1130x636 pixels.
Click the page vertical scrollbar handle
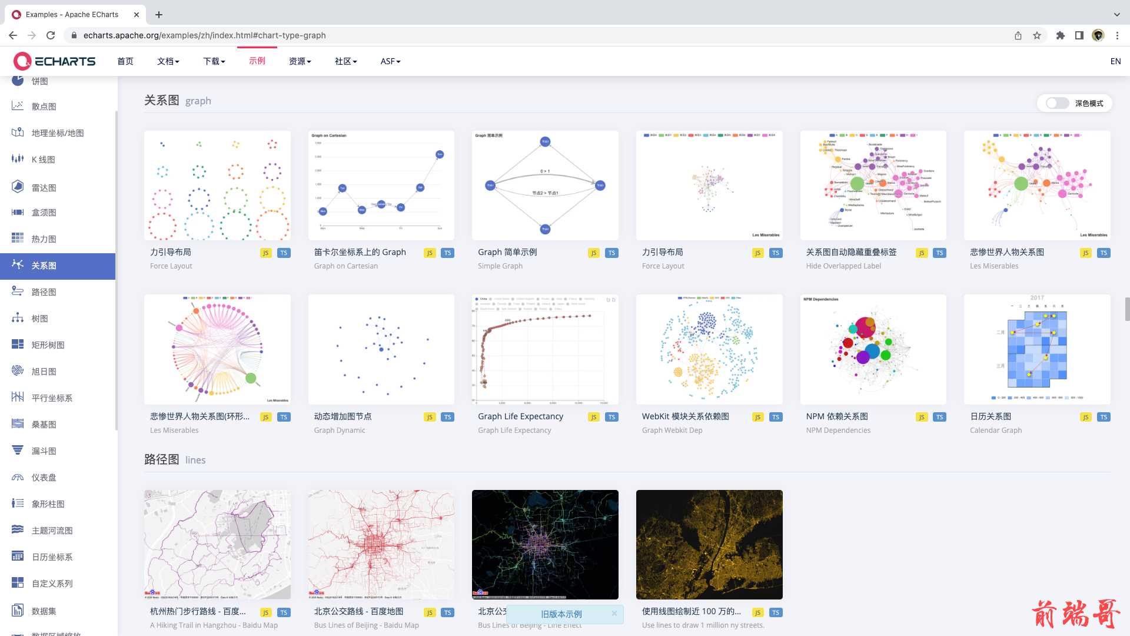tap(1127, 309)
